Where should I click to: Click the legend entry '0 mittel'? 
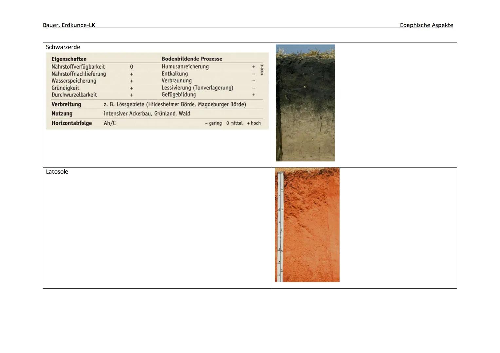tap(234, 123)
